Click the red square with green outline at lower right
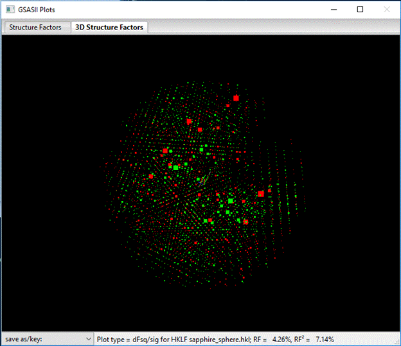401x346 pixels. 245,222
